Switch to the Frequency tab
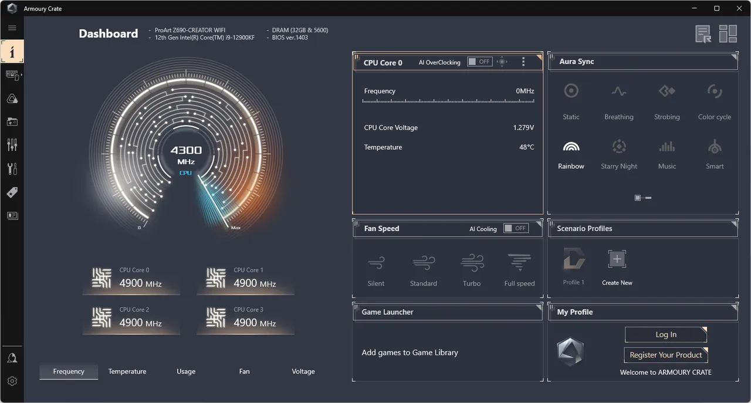751x403 pixels. tap(69, 371)
